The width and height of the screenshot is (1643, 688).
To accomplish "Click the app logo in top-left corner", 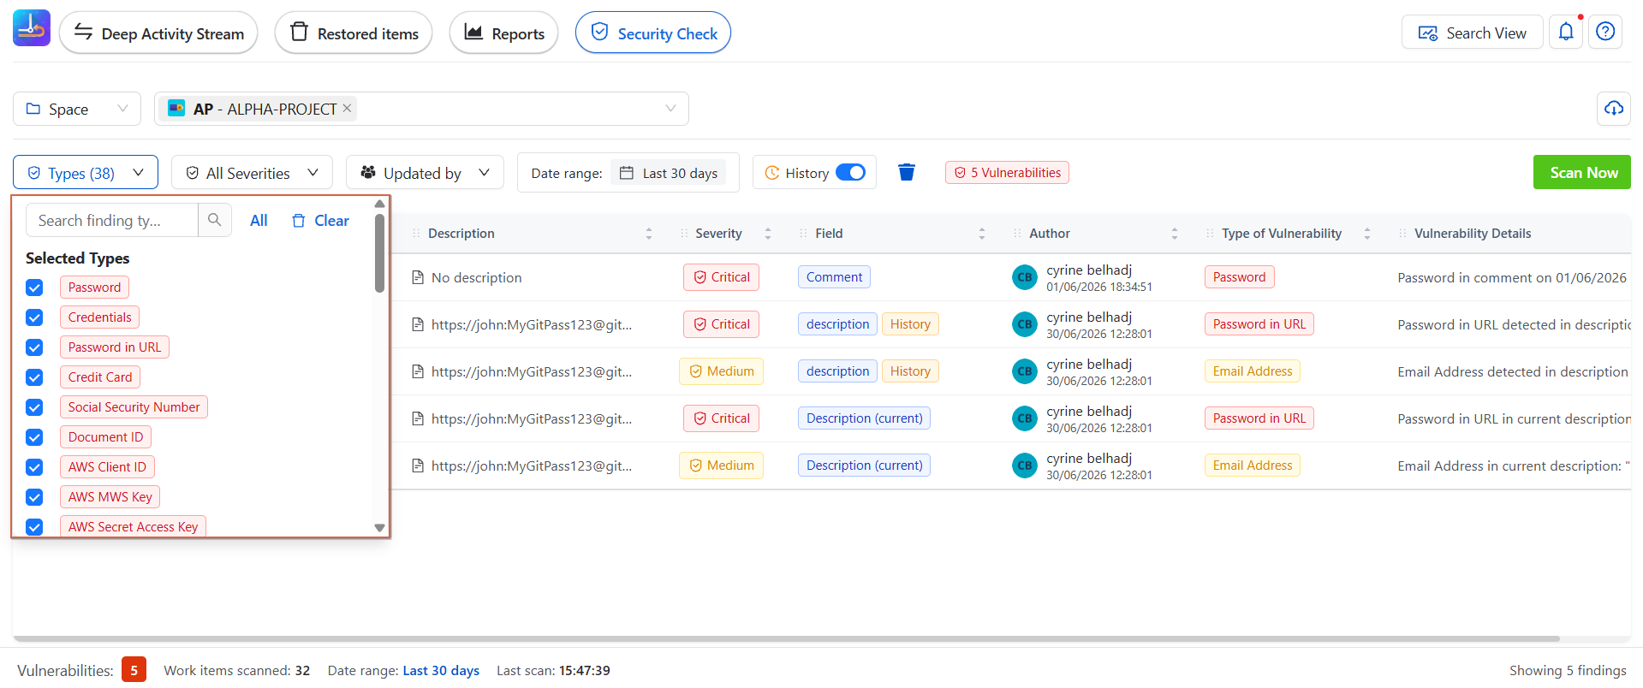I will 32,28.
